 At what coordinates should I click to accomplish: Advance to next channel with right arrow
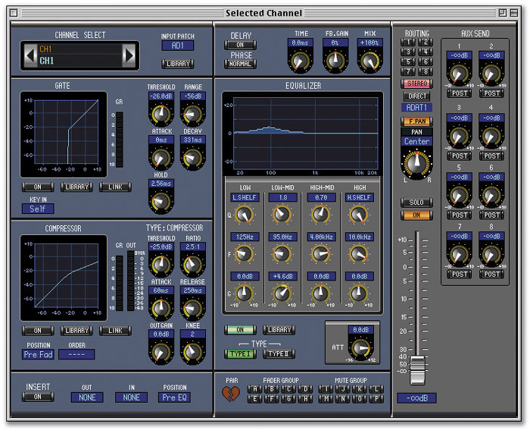click(129, 55)
